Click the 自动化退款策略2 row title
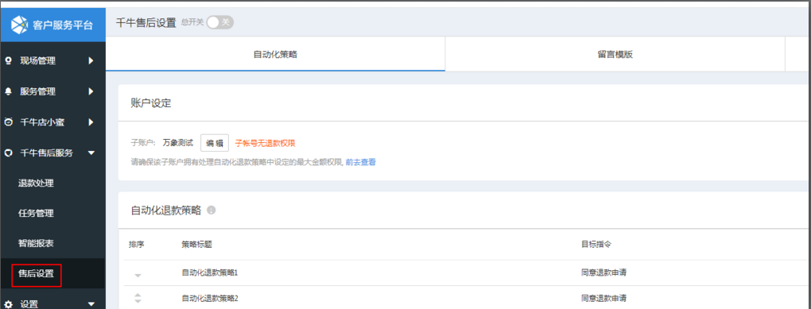The image size is (811, 309). [x=209, y=299]
